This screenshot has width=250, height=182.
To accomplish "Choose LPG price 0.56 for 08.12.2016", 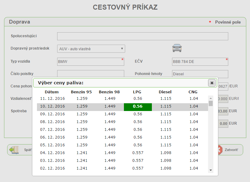I will pyautogui.click(x=138, y=122).
